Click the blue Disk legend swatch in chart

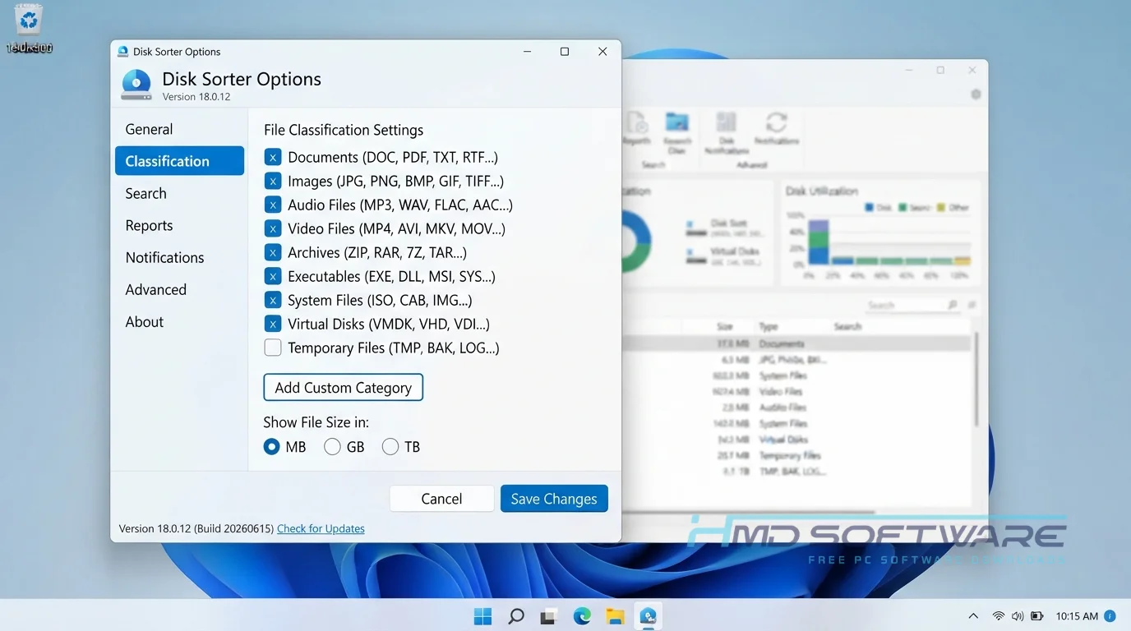tap(870, 208)
